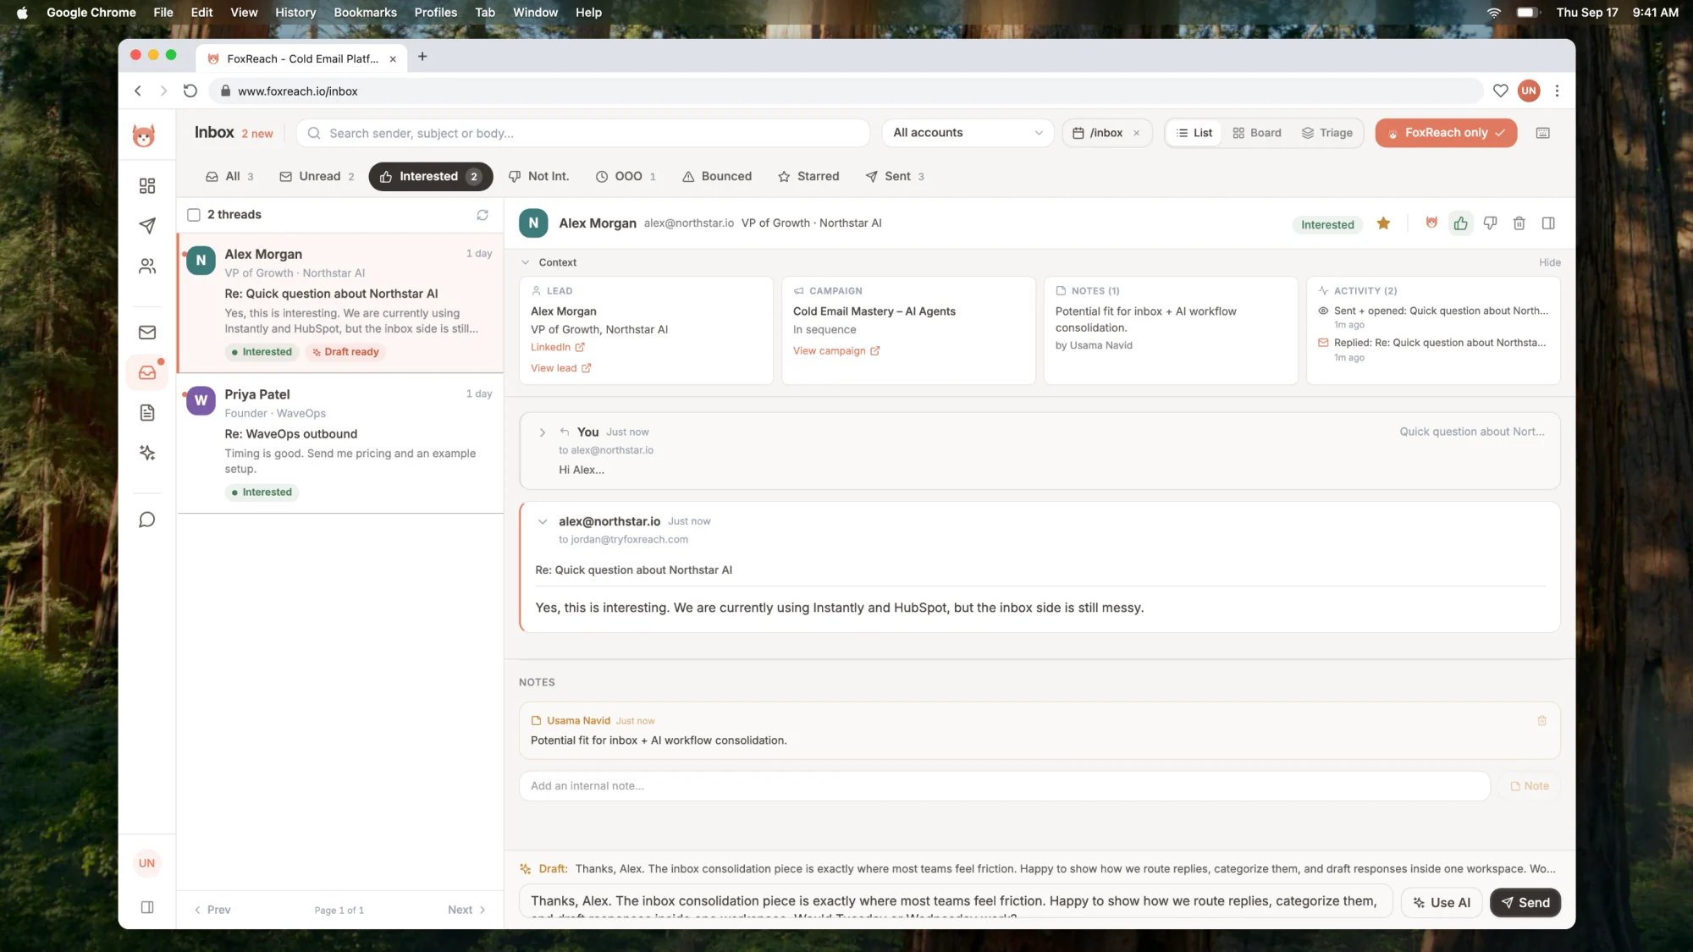This screenshot has height=952, width=1693.
Task: Hide the context panel
Action: pyautogui.click(x=1549, y=262)
